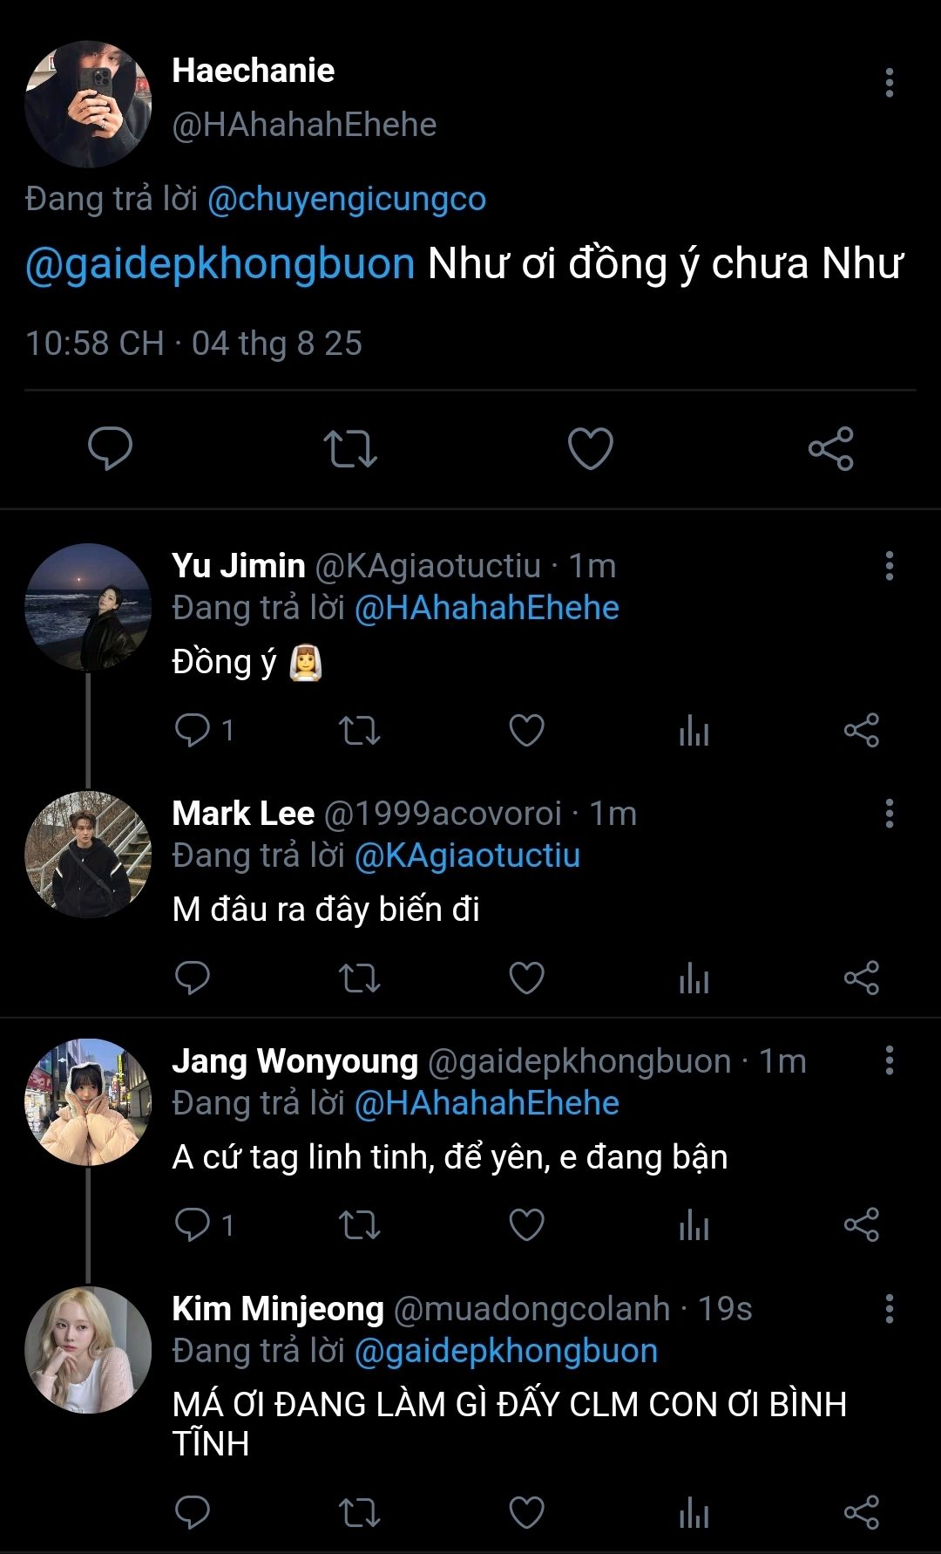Like Haechanie's main tweet
The width and height of the screenshot is (941, 1554).
click(x=590, y=449)
